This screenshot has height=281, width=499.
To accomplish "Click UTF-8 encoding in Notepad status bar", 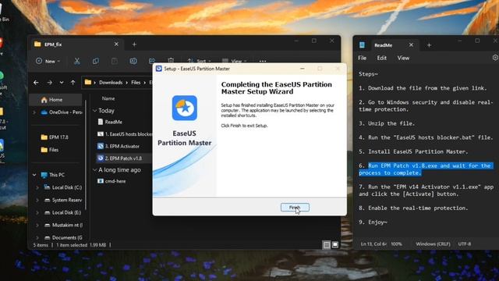I will coord(465,244).
